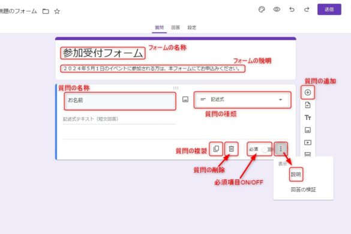Select 説明 in the options menu
This screenshot has height=234, width=351.
click(296, 174)
